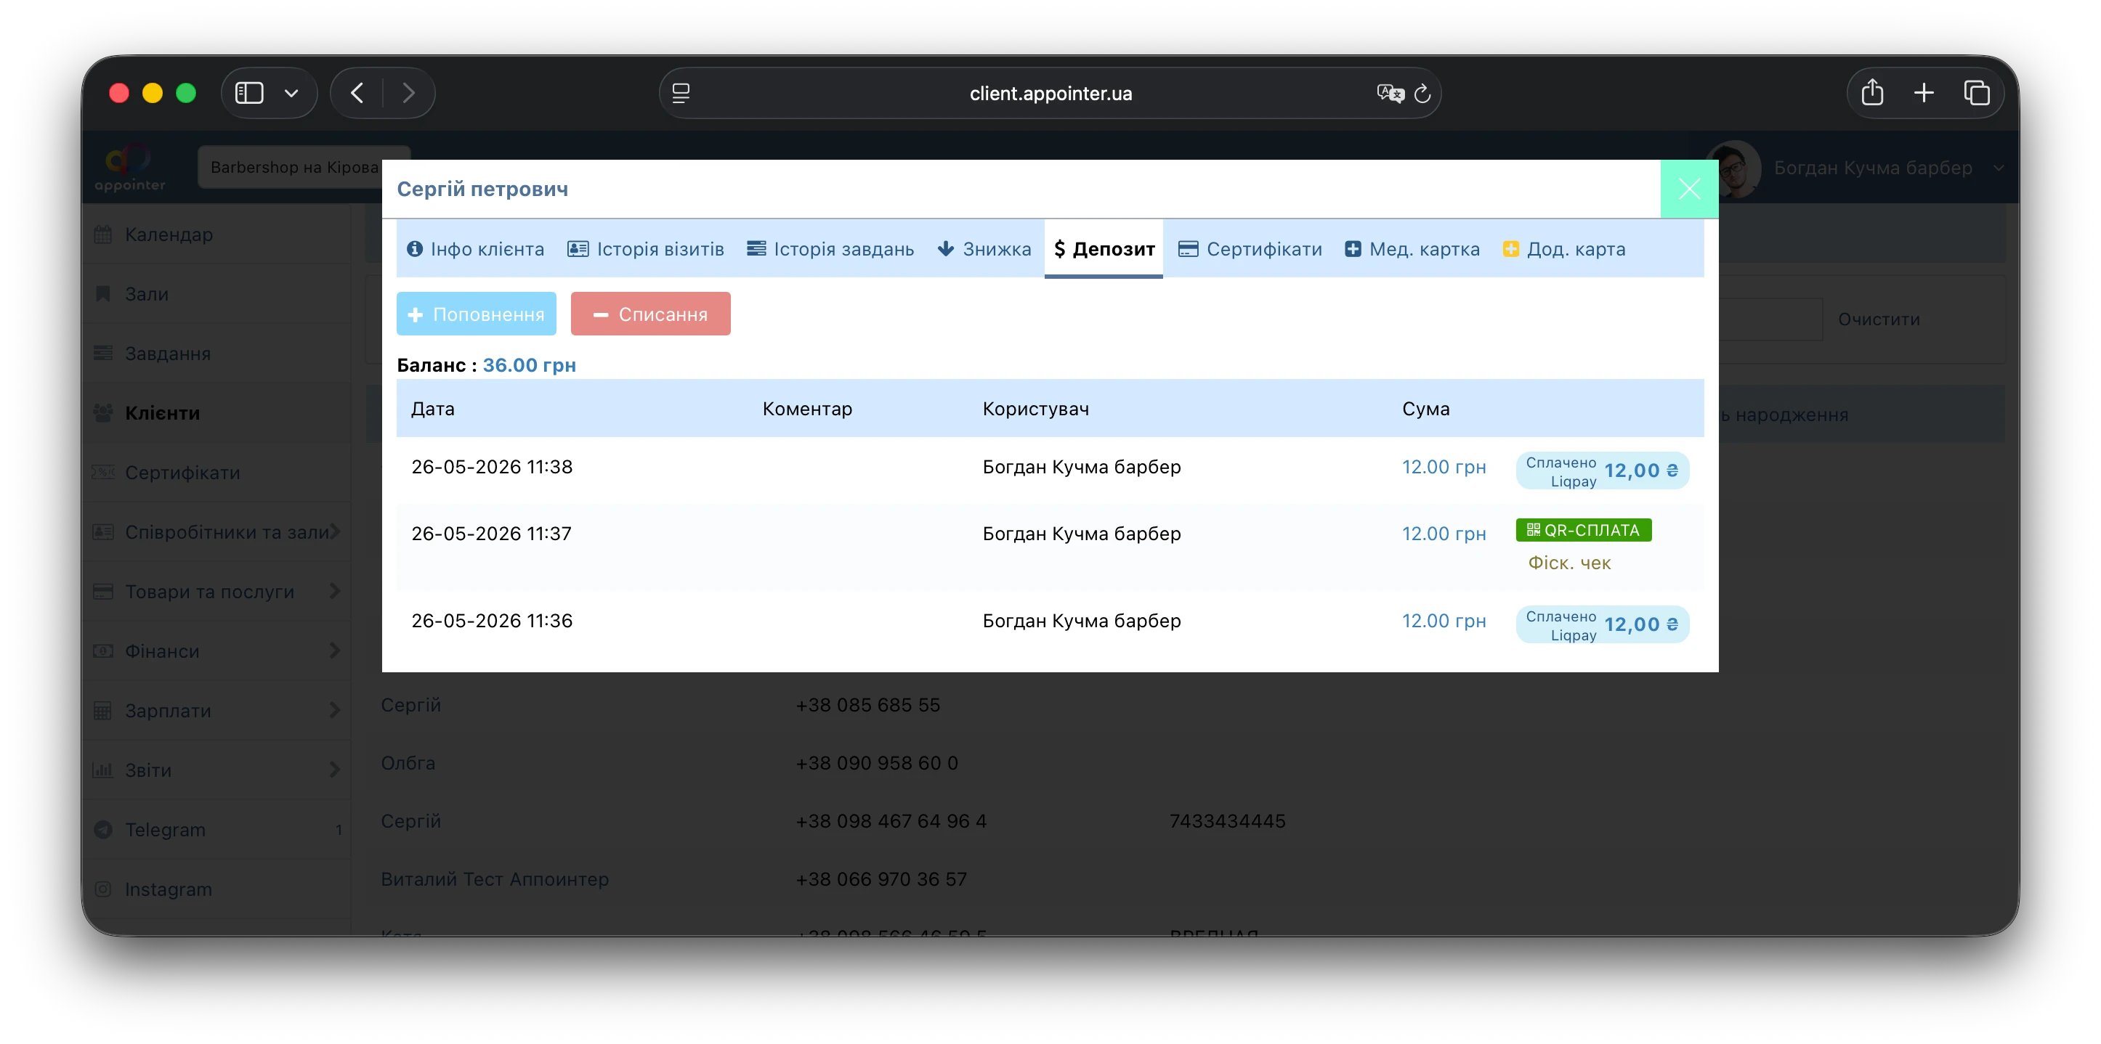Viewport: 2101px width, 1044px height.
Task: Go forward in browser history
Action: click(408, 93)
